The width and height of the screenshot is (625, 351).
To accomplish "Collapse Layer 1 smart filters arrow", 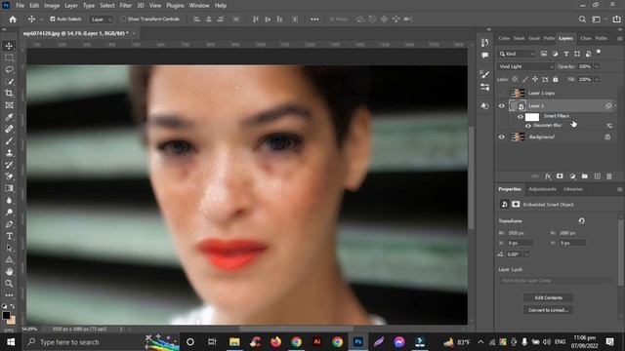I will point(615,106).
